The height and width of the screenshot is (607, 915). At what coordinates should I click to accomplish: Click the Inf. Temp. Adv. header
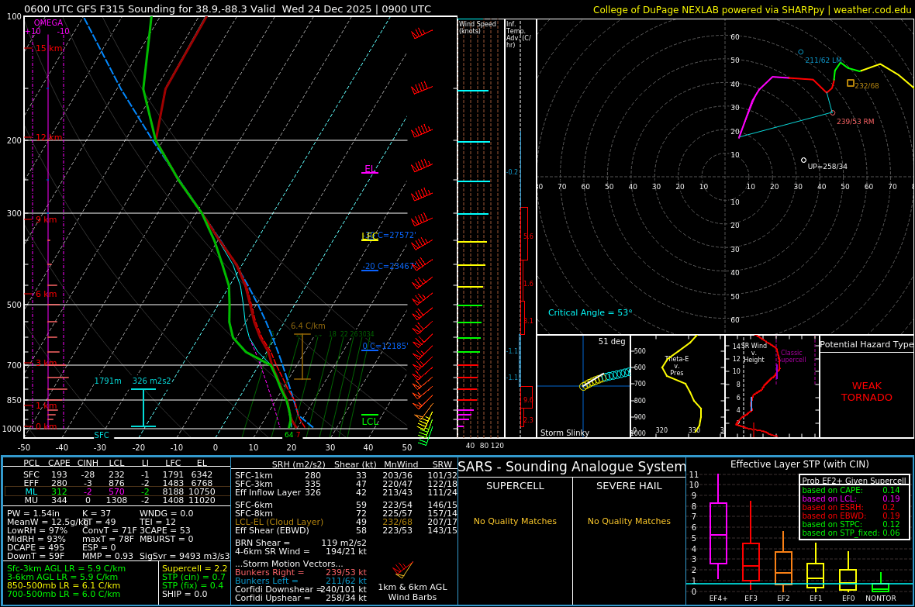click(518, 34)
